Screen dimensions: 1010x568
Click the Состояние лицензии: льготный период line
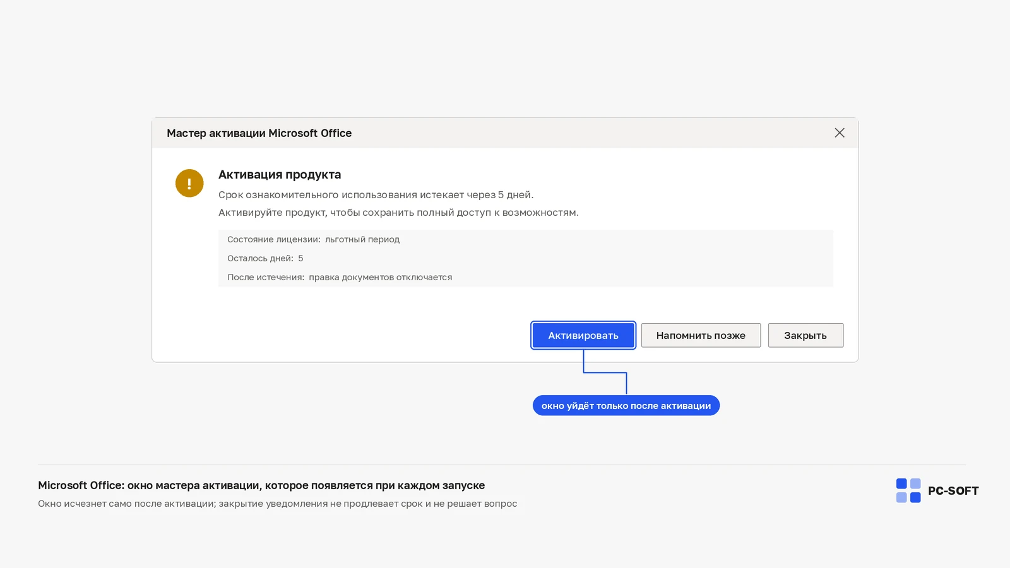[313, 239]
